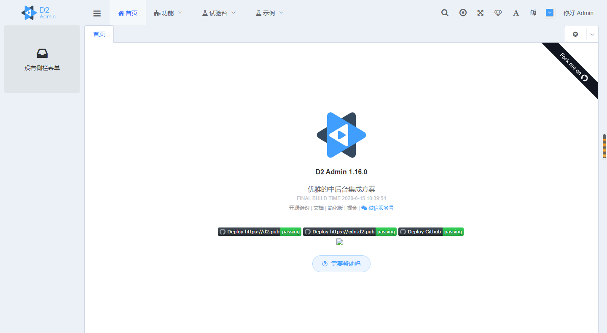Click the D2 Admin 1.16.0 title text

tap(341, 172)
